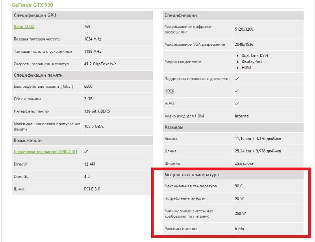Image resolution: width=315 pixels, height=242 pixels.
Task: Open the Ядер CUDA link
Action: click(24, 26)
